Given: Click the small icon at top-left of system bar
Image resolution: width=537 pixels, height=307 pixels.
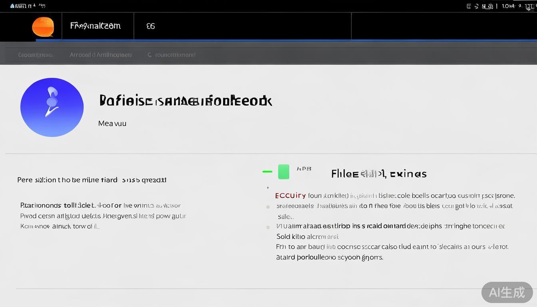Looking at the screenshot, I should click(x=12, y=6).
